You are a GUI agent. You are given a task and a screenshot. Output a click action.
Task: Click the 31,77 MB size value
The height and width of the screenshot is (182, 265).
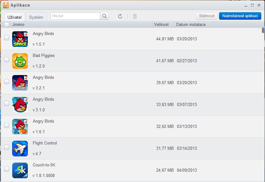165,148
